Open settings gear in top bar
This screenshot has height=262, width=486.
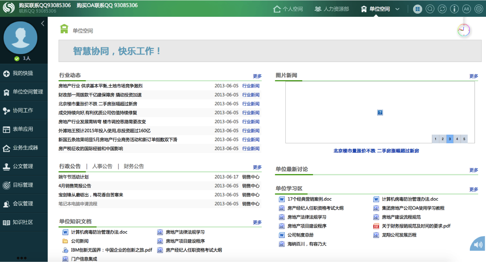tap(479, 9)
